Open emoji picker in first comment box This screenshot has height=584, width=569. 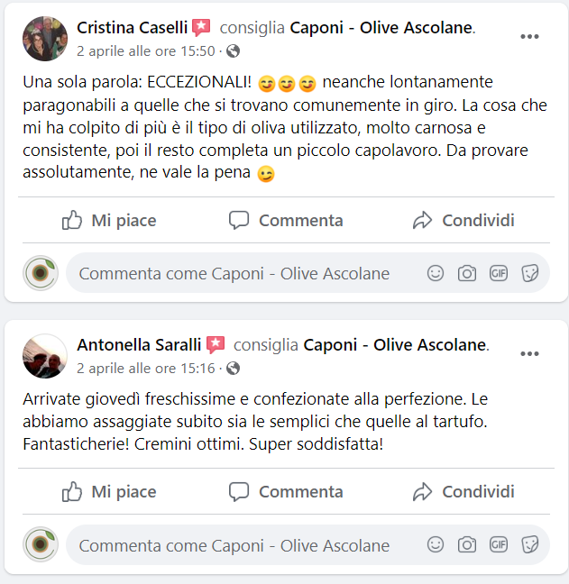pos(436,273)
